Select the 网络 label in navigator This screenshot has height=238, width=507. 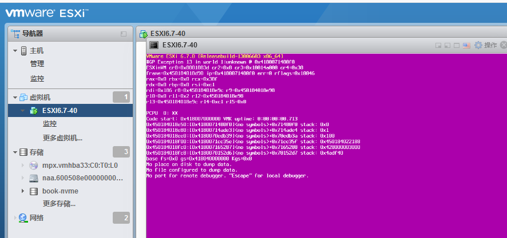click(x=37, y=218)
